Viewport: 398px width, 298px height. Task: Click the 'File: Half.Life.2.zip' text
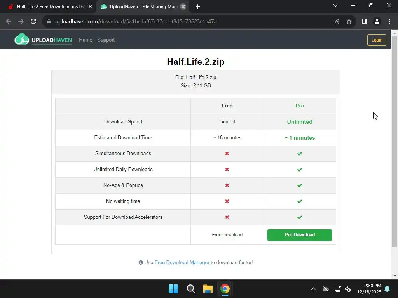[x=196, y=78]
